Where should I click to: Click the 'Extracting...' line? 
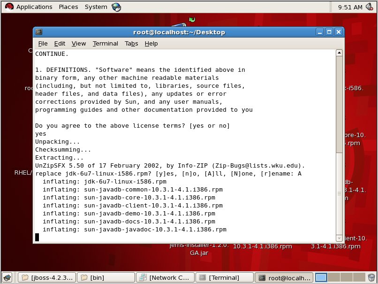(59, 158)
